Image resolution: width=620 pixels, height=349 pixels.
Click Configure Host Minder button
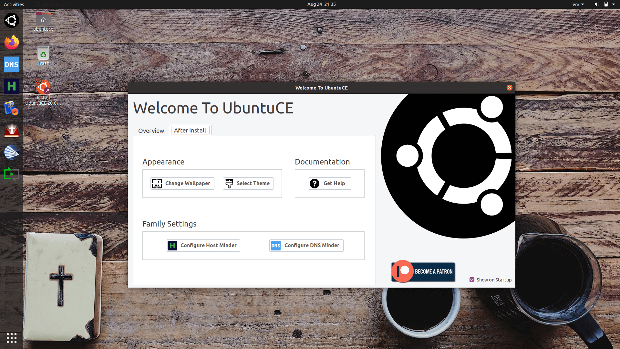coord(203,246)
